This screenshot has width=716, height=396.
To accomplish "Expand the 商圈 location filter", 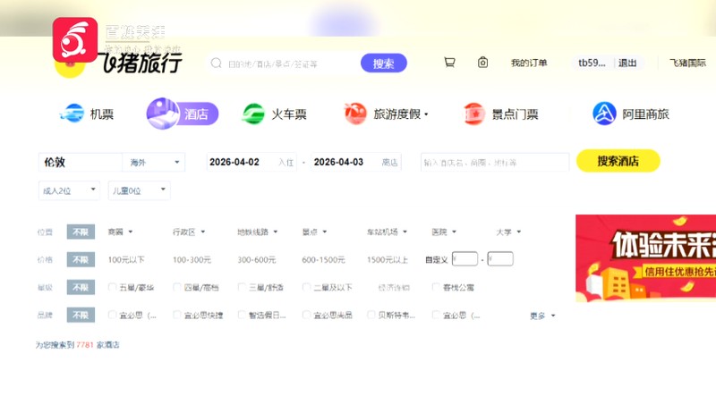I will tap(120, 232).
